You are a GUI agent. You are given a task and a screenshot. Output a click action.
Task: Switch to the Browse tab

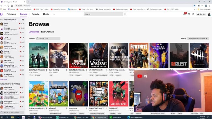tap(23, 14)
